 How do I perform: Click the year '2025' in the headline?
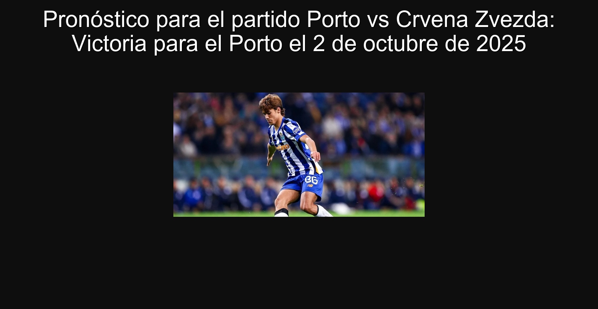(501, 43)
